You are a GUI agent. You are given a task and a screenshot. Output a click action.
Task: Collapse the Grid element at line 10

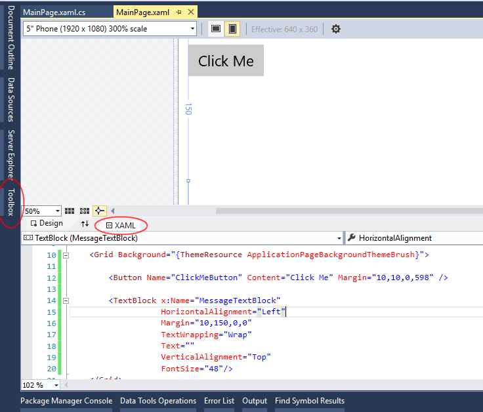[x=66, y=255]
